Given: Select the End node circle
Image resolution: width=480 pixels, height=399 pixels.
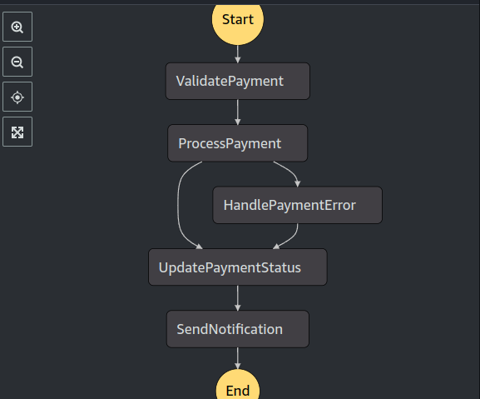Looking at the screenshot, I should pos(238,385).
